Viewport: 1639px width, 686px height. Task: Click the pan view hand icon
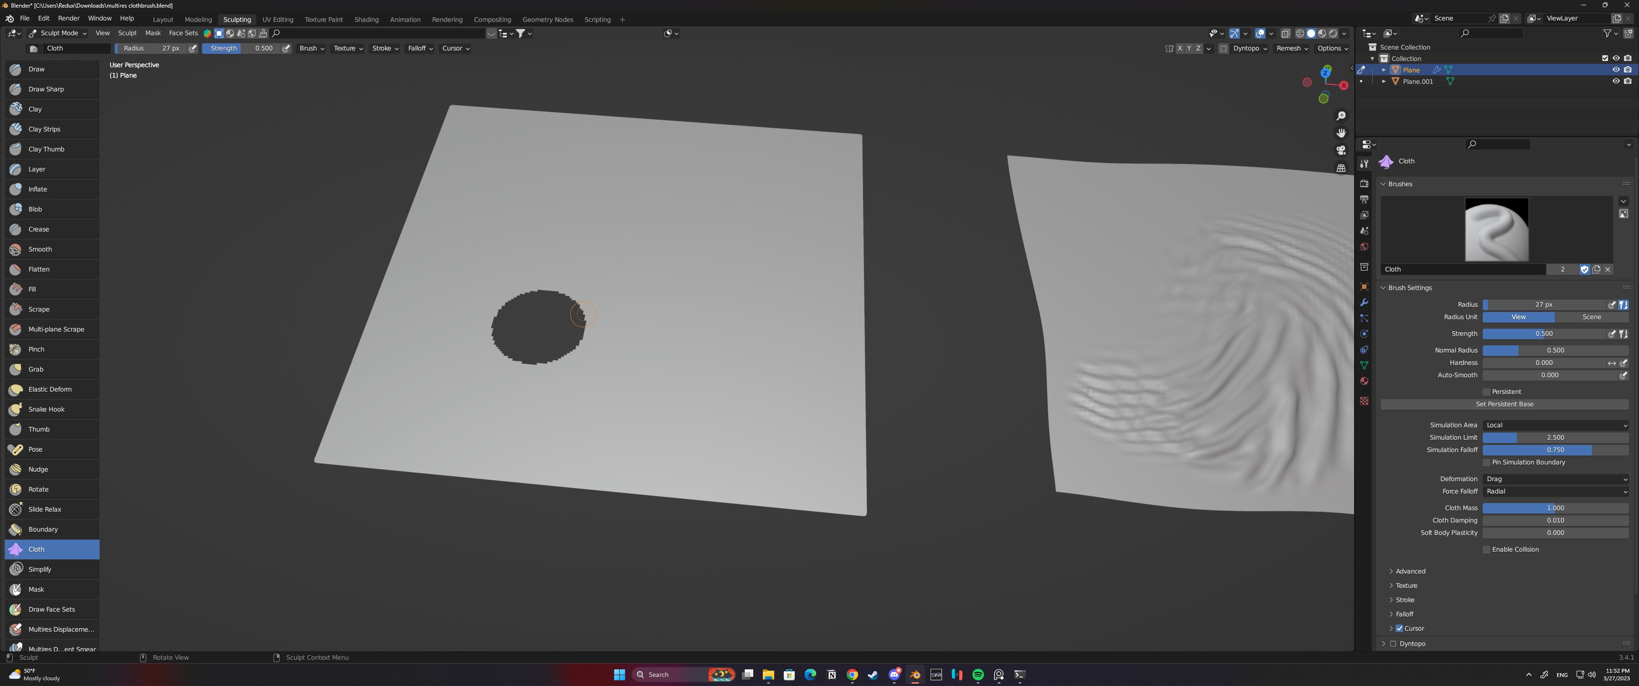click(1341, 133)
